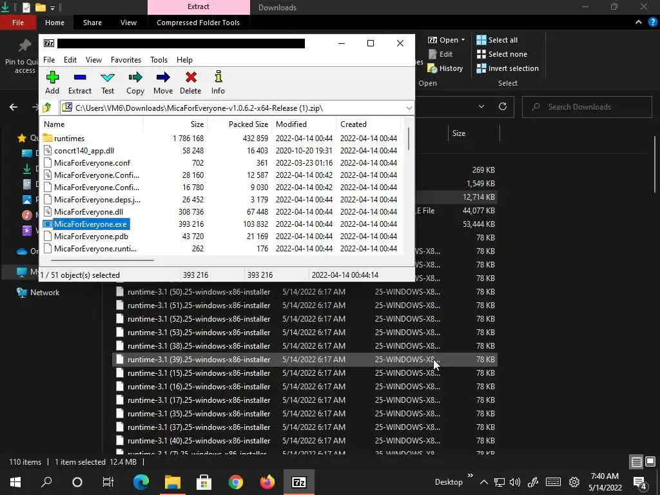
Task: Show hidden system tray icons
Action: pos(483,482)
